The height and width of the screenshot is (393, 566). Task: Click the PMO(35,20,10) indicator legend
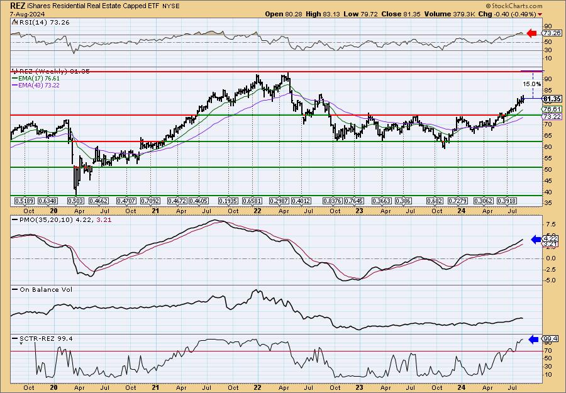62,219
